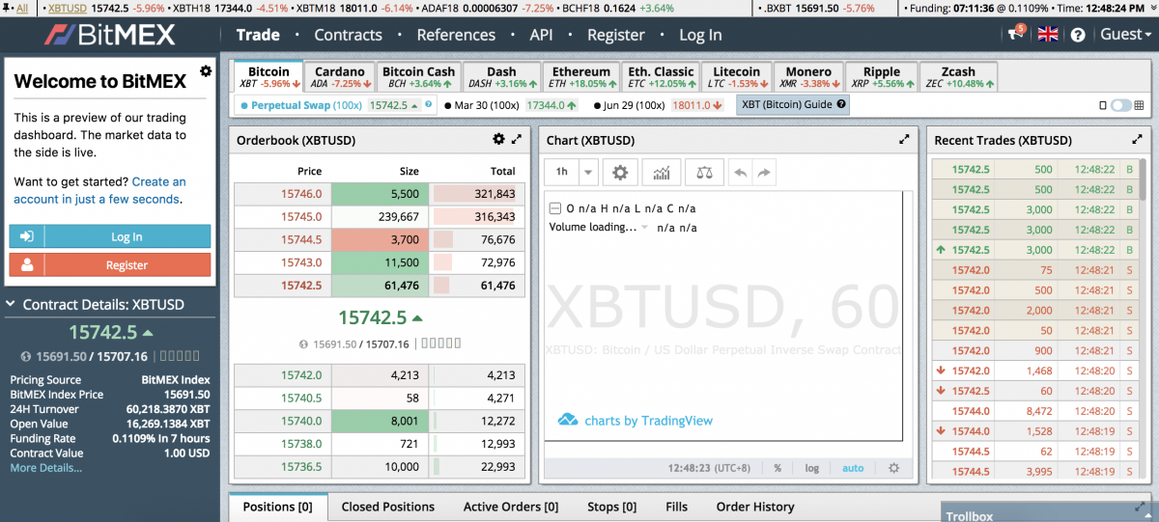Open Orderbook settings gear icon
Screen dimensions: 1159x522
(498, 139)
